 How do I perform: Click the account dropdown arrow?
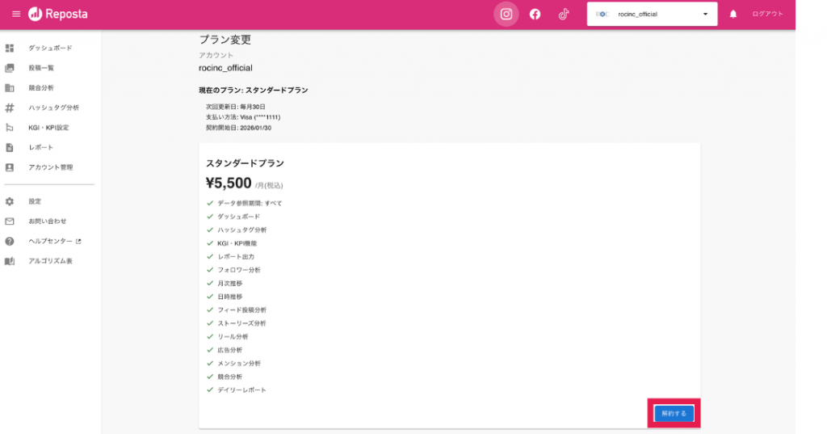(x=705, y=15)
